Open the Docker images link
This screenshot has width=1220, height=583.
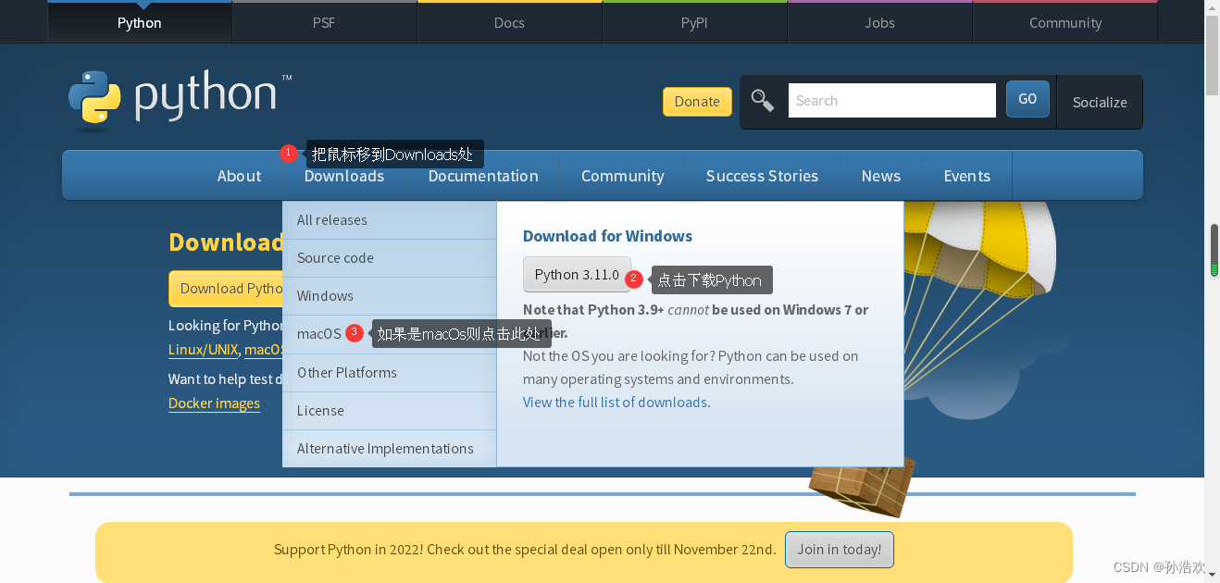pos(214,403)
